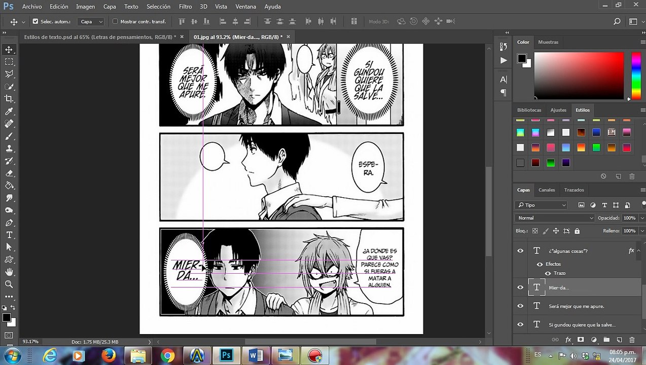
Task: Create a new layer group
Action: click(606, 340)
